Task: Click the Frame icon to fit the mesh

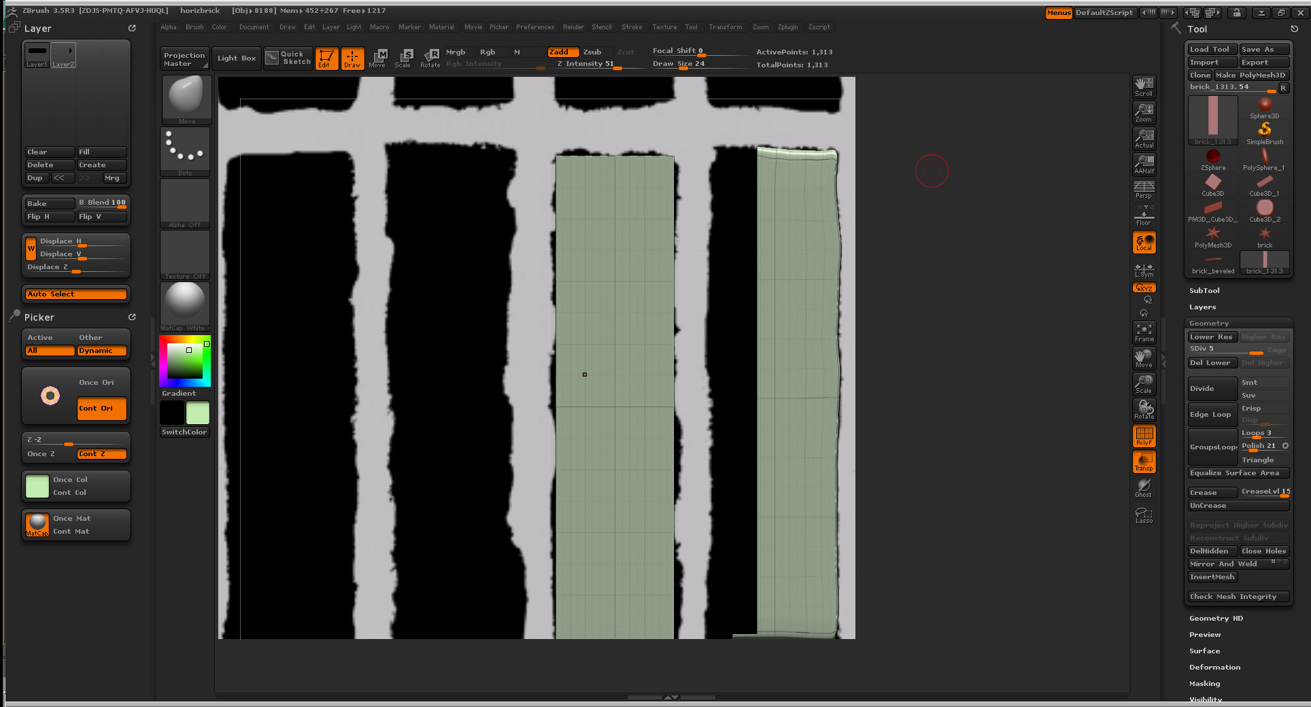Action: pos(1144,332)
